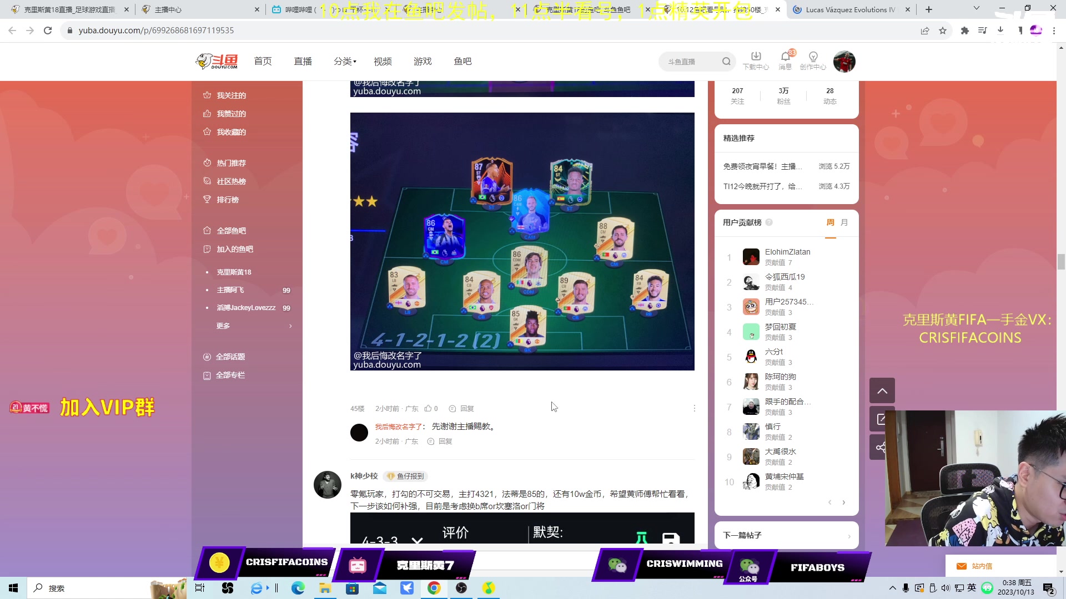Expand 更多 in the left sidebar
The height and width of the screenshot is (599, 1066).
click(223, 326)
